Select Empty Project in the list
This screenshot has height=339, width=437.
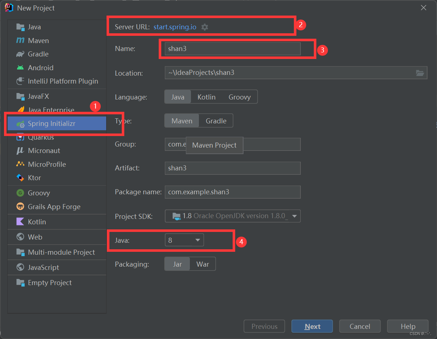click(x=57, y=283)
